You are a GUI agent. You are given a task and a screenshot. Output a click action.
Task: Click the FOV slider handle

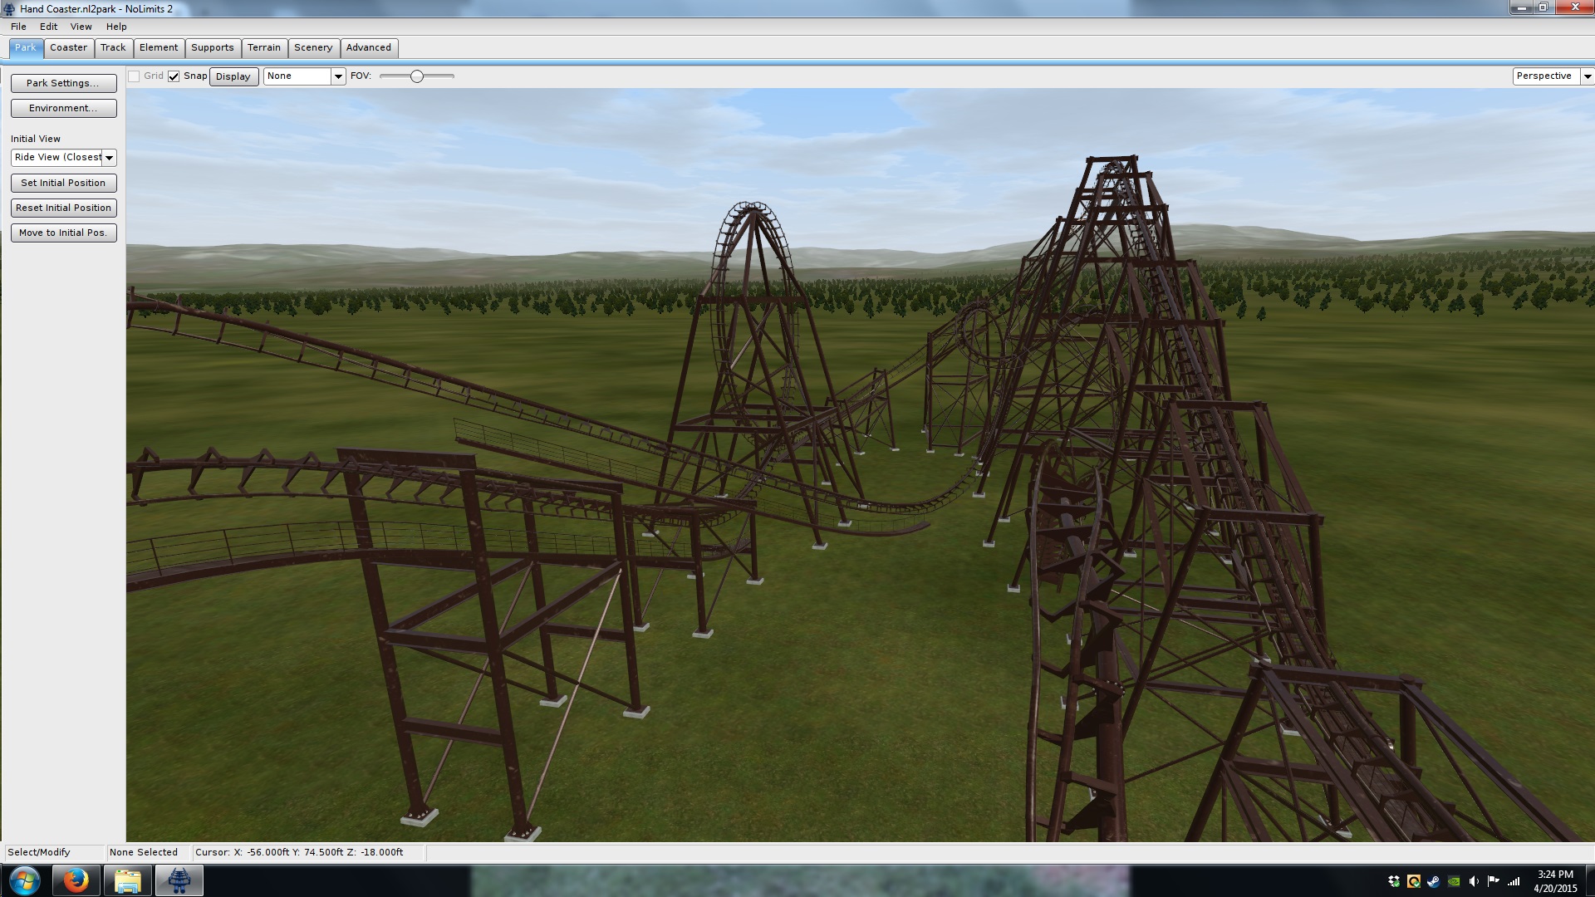pos(417,76)
